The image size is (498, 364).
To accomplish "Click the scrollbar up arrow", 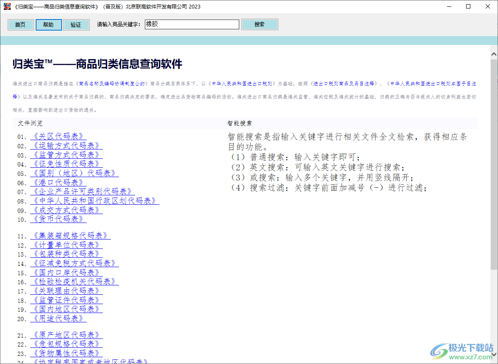I will click(x=494, y=54).
